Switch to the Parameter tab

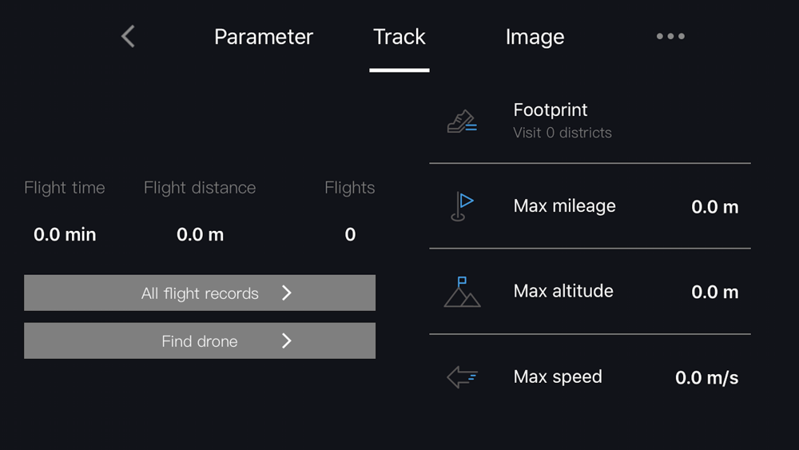point(264,37)
